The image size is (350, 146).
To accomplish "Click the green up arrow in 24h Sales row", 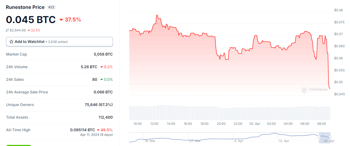I will (101, 79).
